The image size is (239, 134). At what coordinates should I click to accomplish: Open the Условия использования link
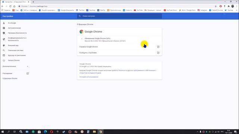89,77
